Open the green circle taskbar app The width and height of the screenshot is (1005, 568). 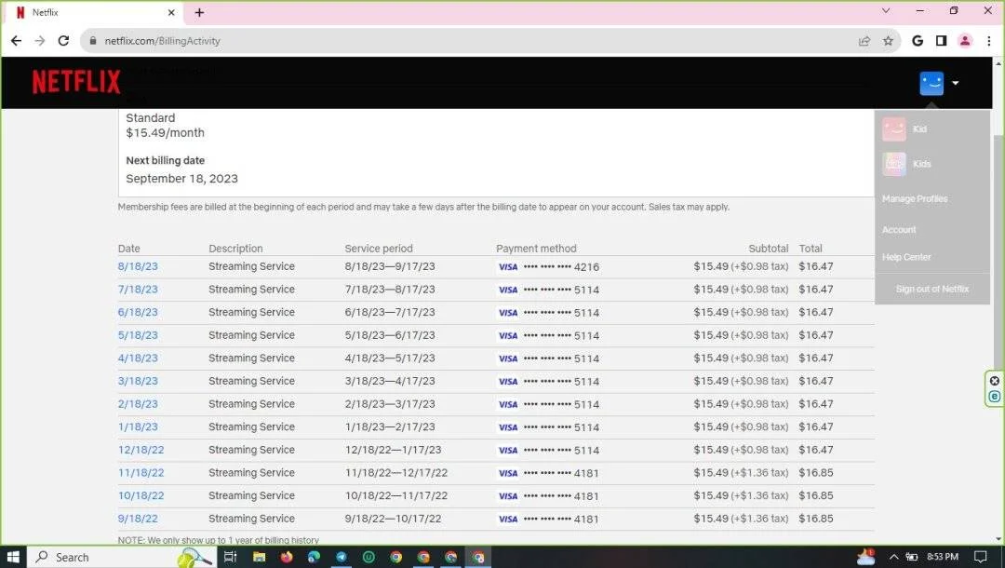point(368,557)
